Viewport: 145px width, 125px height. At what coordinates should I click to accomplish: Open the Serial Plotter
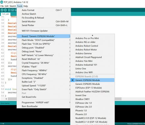point(44,25)
